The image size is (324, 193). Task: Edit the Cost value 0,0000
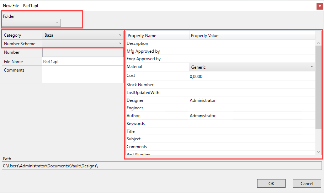(252, 76)
